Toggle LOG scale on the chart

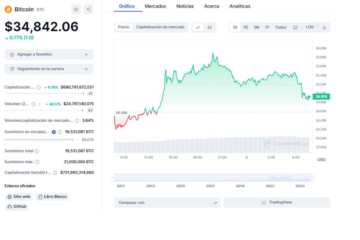tap(310, 27)
